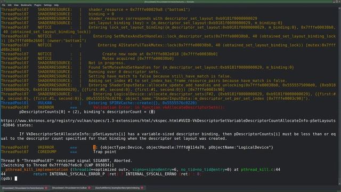Open the Settings menu
The height and width of the screenshot is (192, 341).
pyautogui.click(x=47, y=5)
